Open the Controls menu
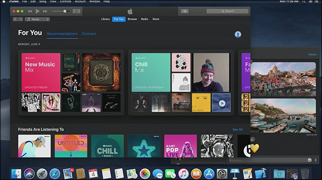 click(x=65, y=1)
